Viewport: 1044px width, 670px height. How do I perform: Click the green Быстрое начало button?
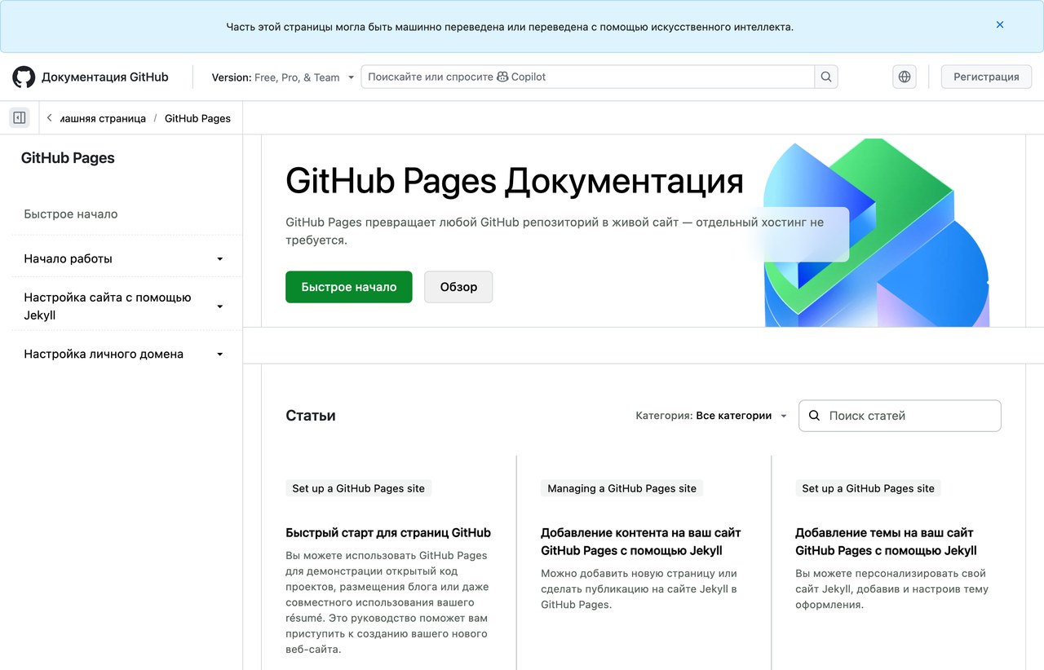point(349,287)
